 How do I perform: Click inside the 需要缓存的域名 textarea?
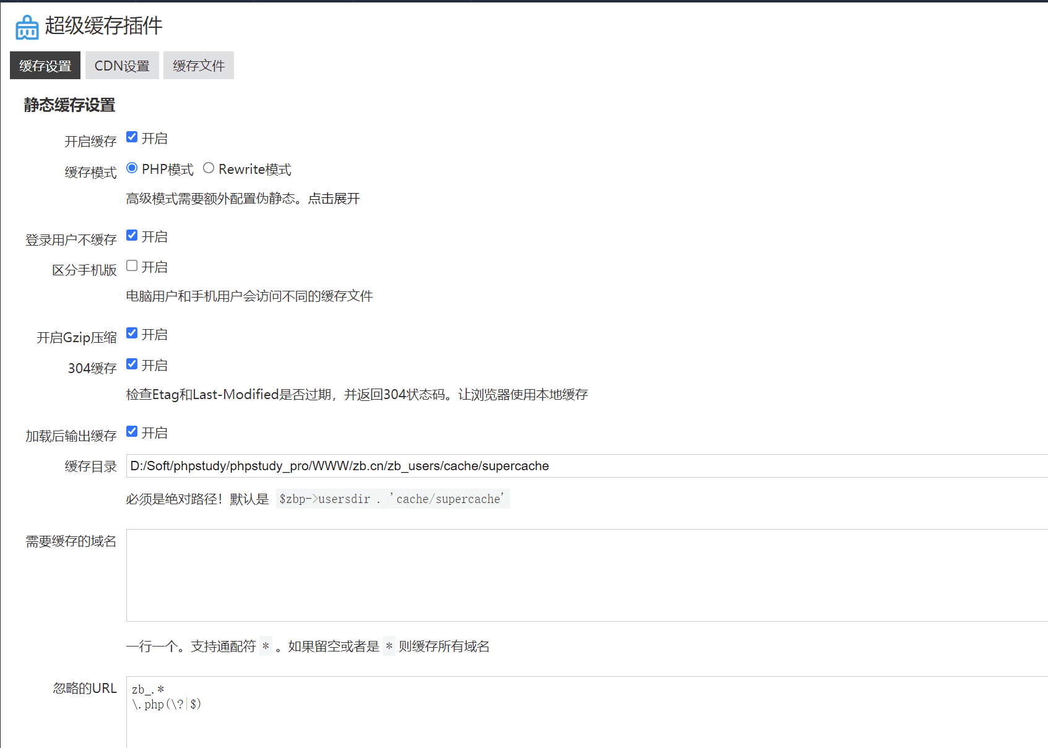433,575
